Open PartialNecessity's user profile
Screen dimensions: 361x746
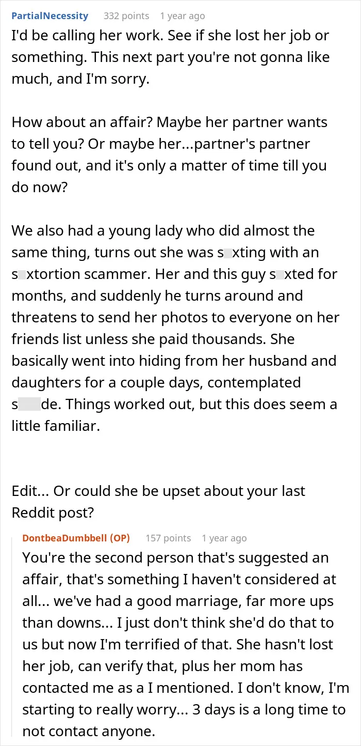tap(50, 16)
